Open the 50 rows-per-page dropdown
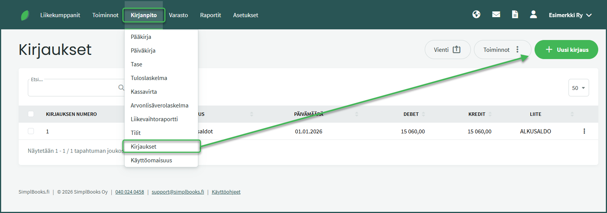Screen dimensions: 607x213 point(578,88)
